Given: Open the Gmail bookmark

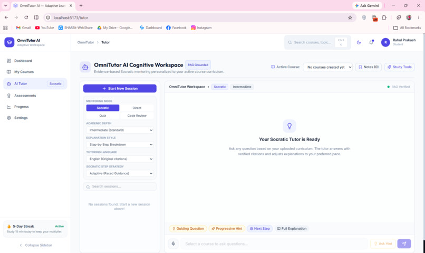Looking at the screenshot, I should [23, 27].
